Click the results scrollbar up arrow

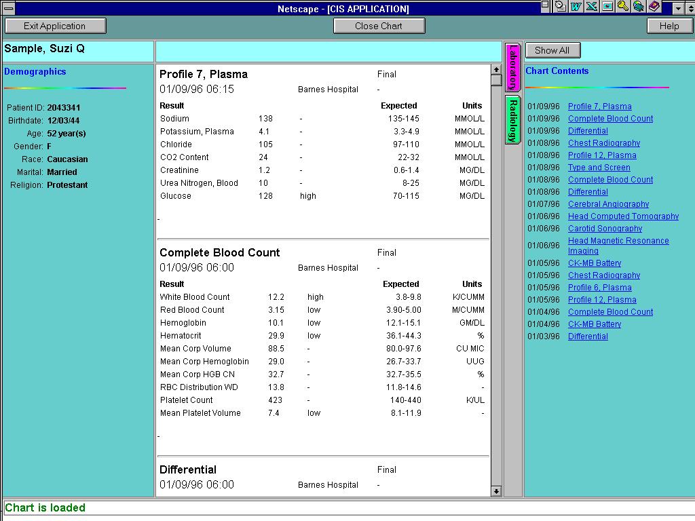pos(496,70)
